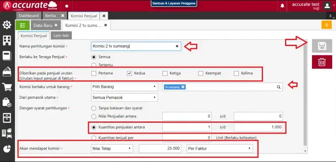Screen dimensions: 336x162
Task: Remove the tv sumsang item tag
Action: (x=183, y=87)
